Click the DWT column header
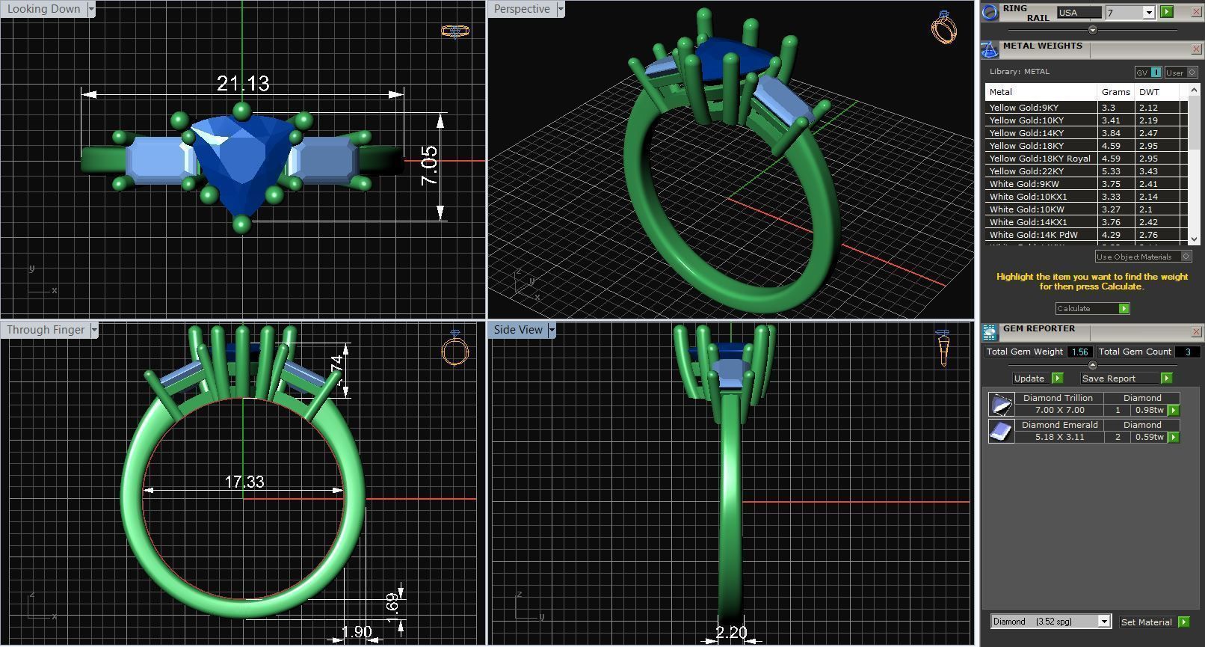This screenshot has height=647, width=1205. click(1156, 92)
